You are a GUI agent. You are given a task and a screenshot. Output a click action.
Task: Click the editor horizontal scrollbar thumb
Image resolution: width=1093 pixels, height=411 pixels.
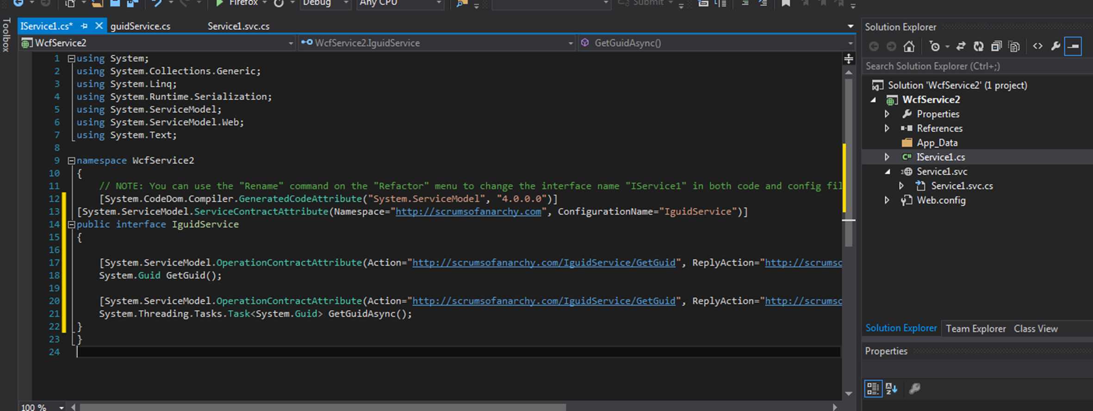coord(323,407)
